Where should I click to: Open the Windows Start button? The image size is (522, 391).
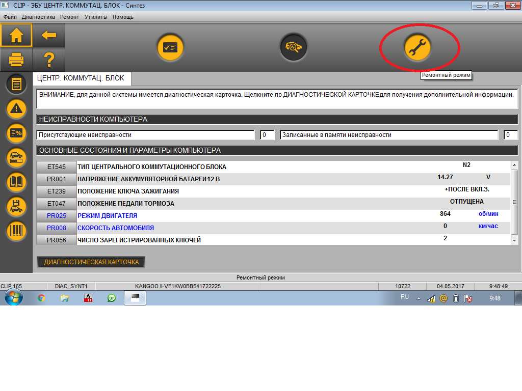pyautogui.click(x=14, y=297)
